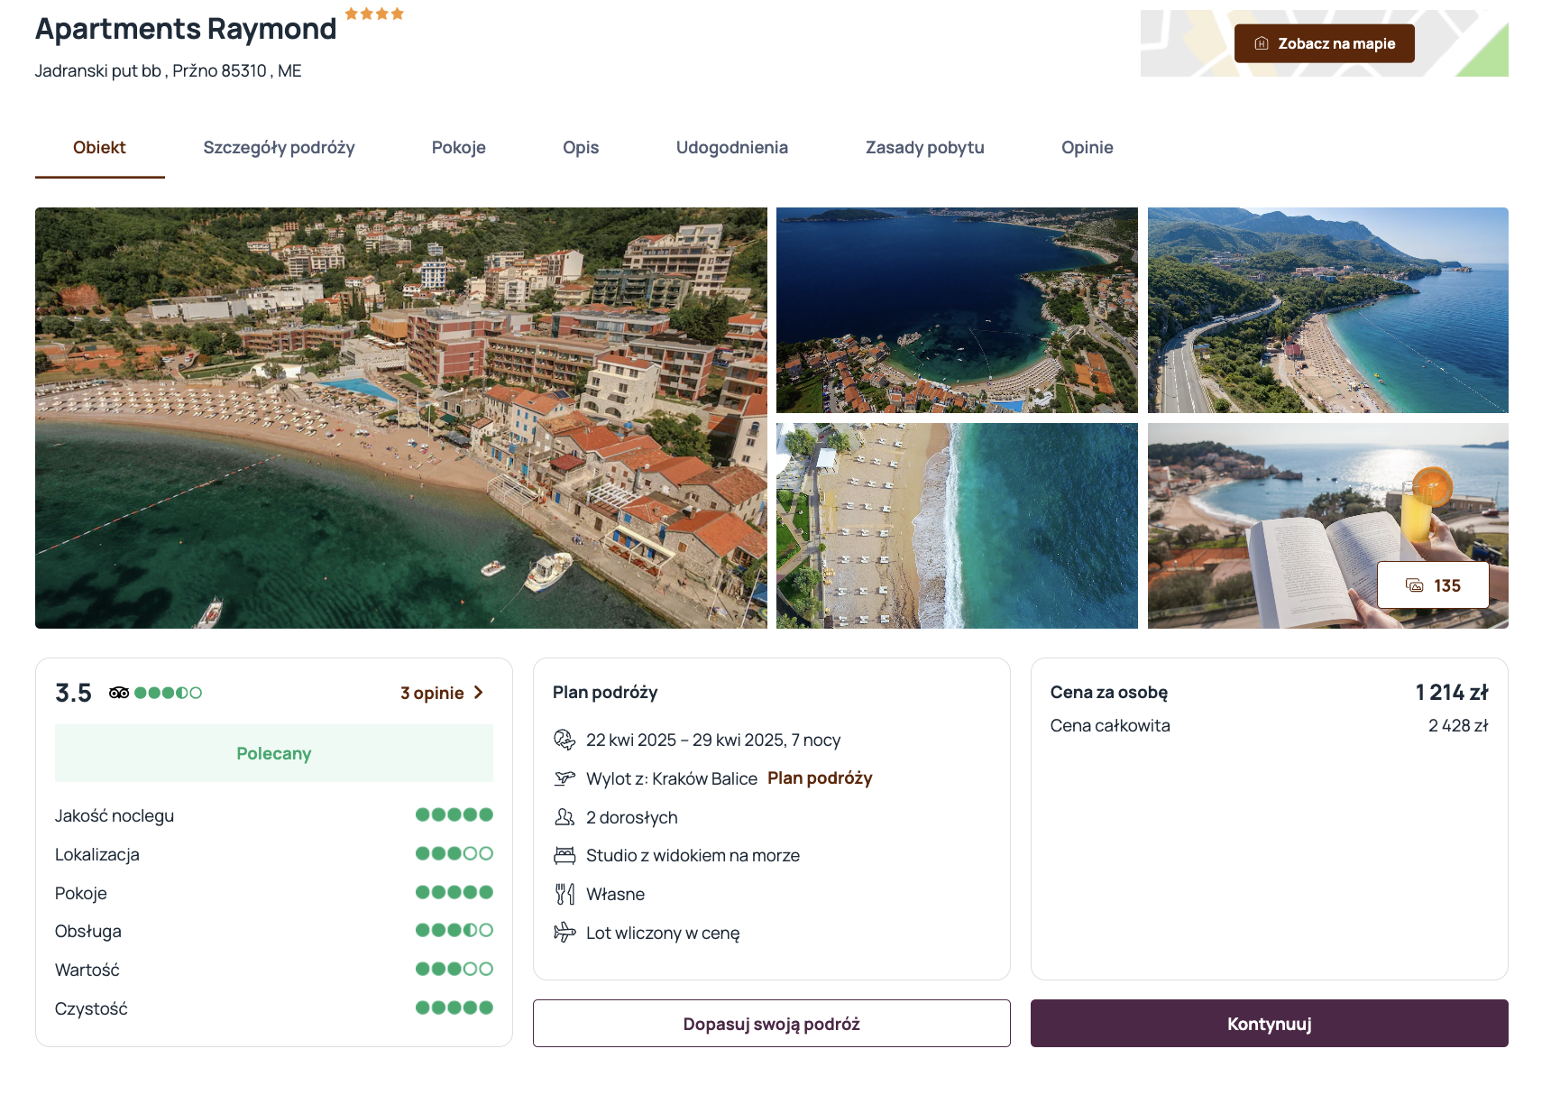Click the Dopasuj swoją podróż button
The width and height of the screenshot is (1551, 1104).
(771, 1024)
